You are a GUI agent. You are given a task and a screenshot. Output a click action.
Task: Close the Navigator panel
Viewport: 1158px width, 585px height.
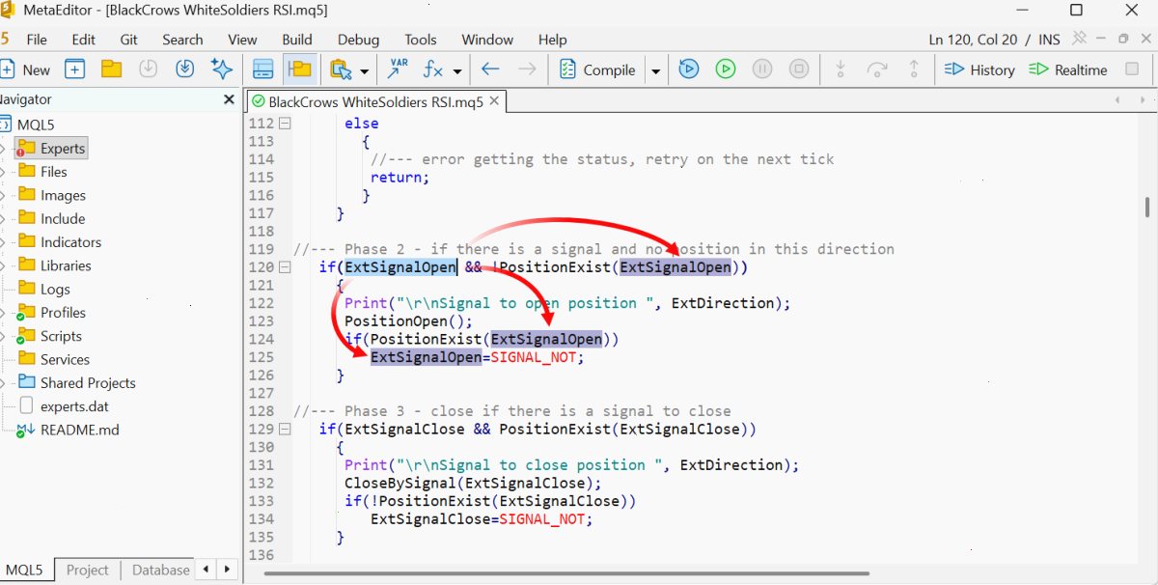click(229, 99)
